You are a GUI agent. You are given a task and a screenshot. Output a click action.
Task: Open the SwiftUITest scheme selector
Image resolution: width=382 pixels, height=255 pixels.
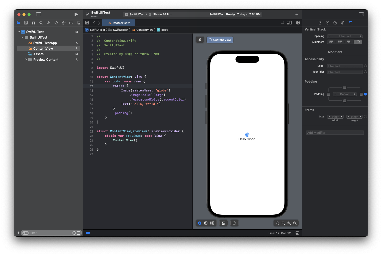pos(135,14)
